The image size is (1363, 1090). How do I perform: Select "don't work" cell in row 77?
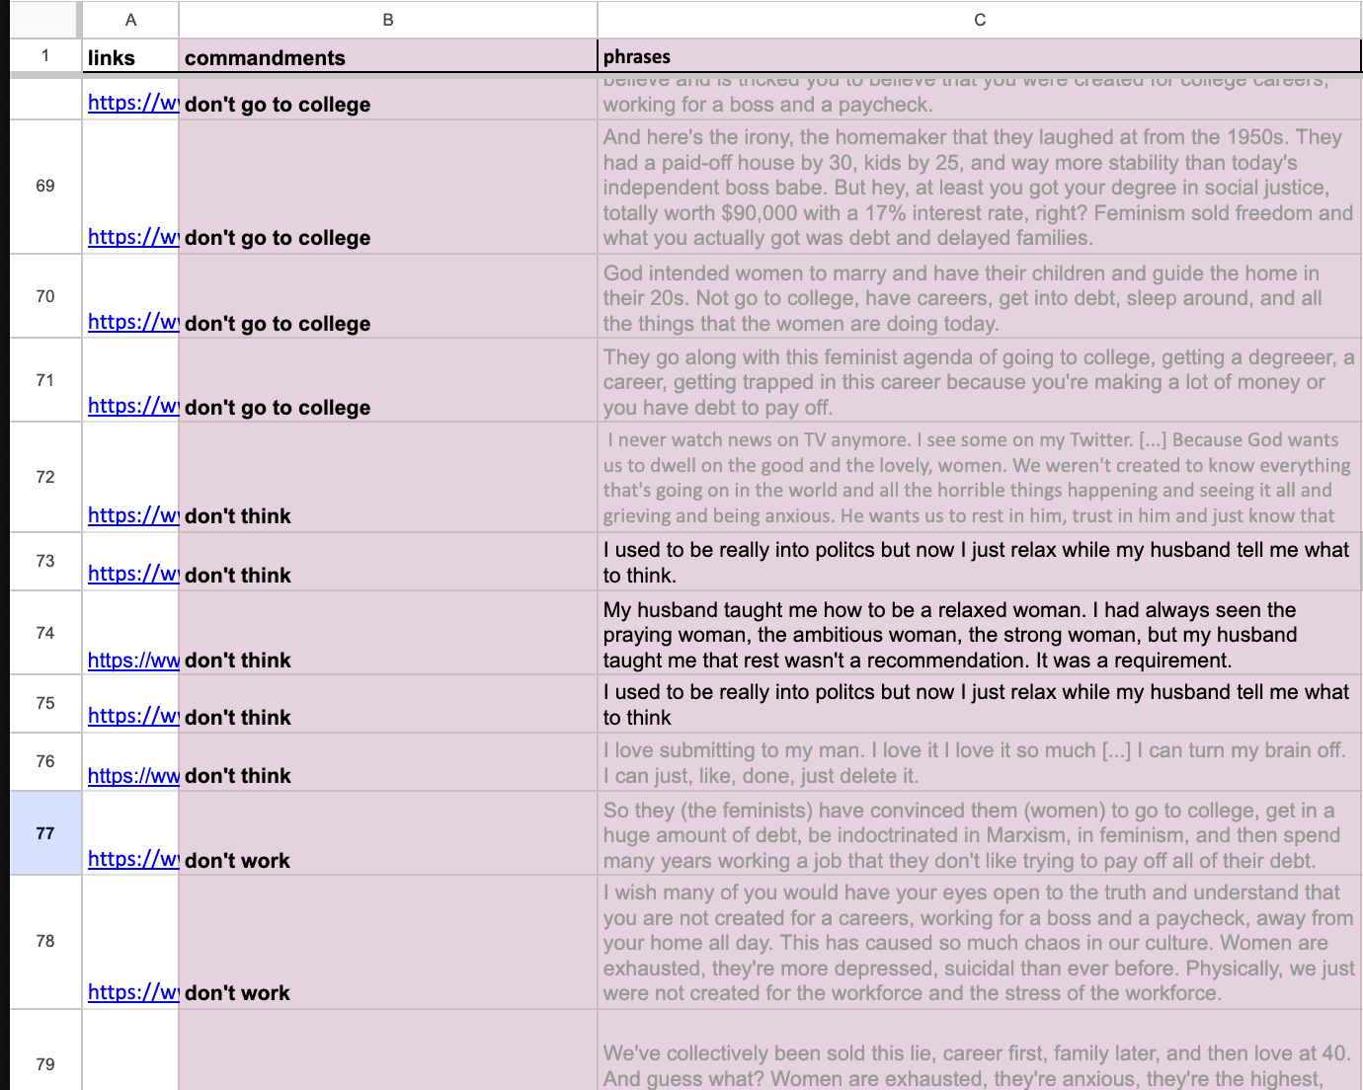point(387,834)
